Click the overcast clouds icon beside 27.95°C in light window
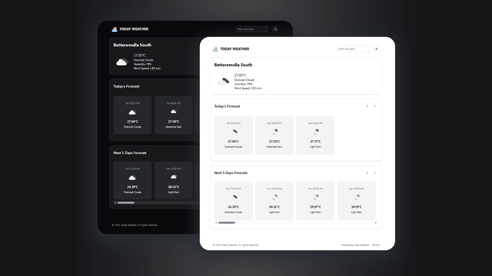This screenshot has height=276, width=492. tap(223, 81)
